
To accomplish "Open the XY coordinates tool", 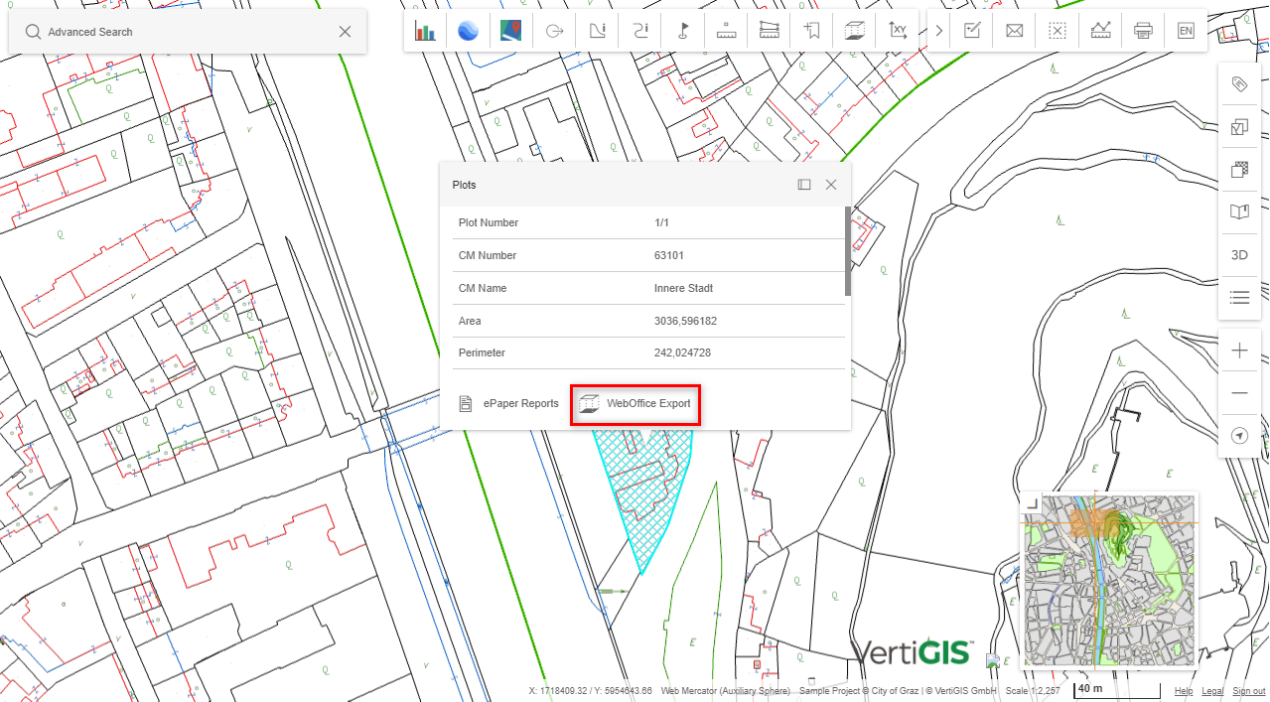I will click(x=898, y=30).
